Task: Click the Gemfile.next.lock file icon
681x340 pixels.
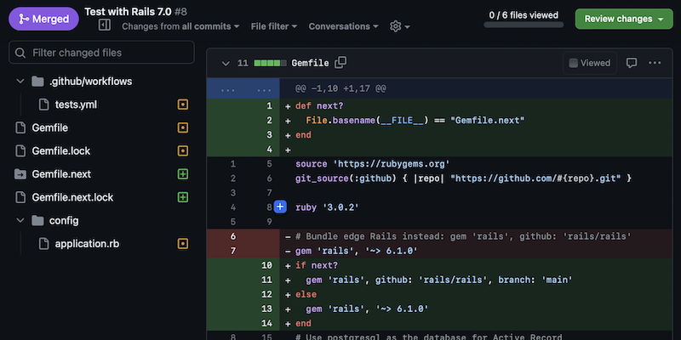Action: pyautogui.click(x=20, y=197)
